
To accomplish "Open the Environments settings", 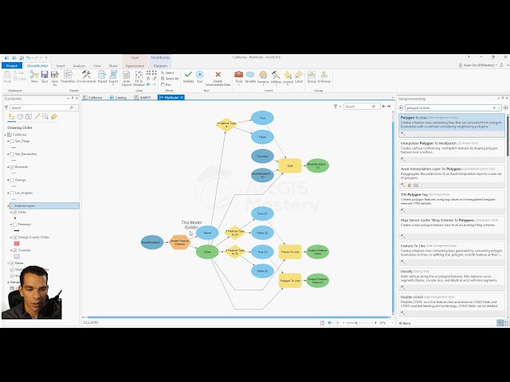I will pos(86,77).
